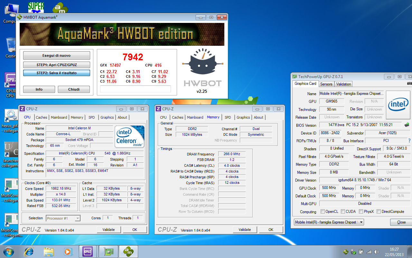
Task: Click the GPU-Z Name field
Action: point(351,94)
